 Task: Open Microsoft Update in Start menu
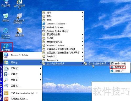23,55
